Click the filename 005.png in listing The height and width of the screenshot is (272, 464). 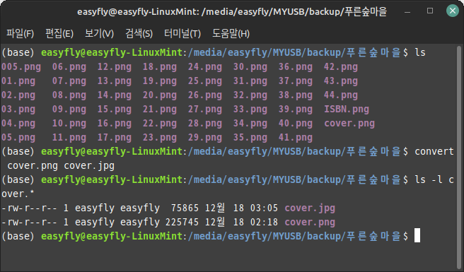(x=21, y=67)
